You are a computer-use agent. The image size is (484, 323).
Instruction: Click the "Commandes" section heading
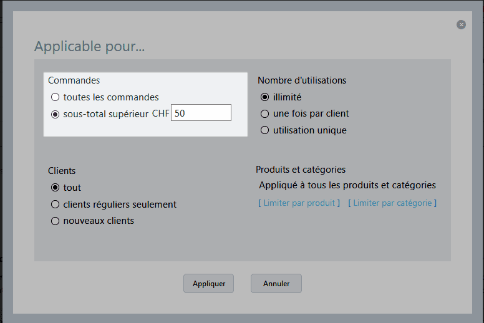click(x=74, y=80)
